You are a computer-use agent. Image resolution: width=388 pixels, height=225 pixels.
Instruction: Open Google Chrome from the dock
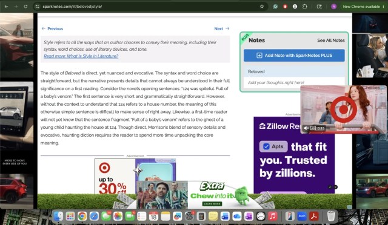point(82,217)
